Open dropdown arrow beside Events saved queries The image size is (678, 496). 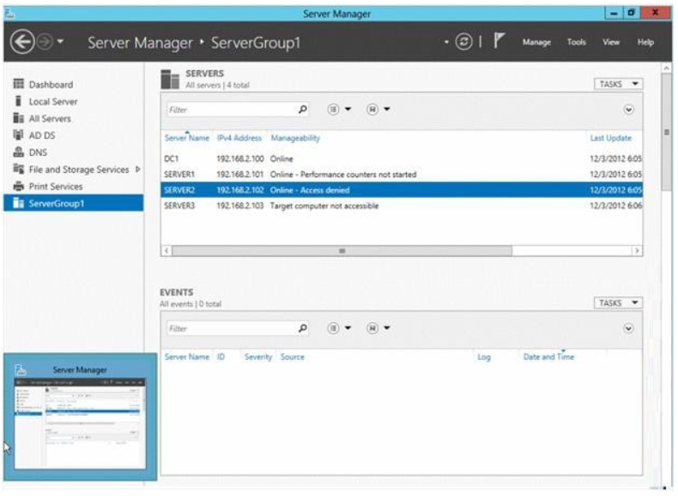[387, 328]
